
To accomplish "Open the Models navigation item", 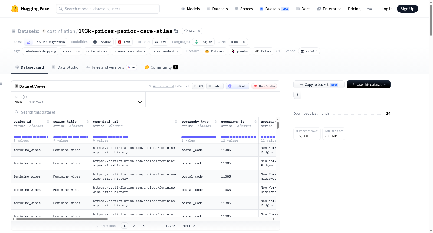I will [x=191, y=9].
